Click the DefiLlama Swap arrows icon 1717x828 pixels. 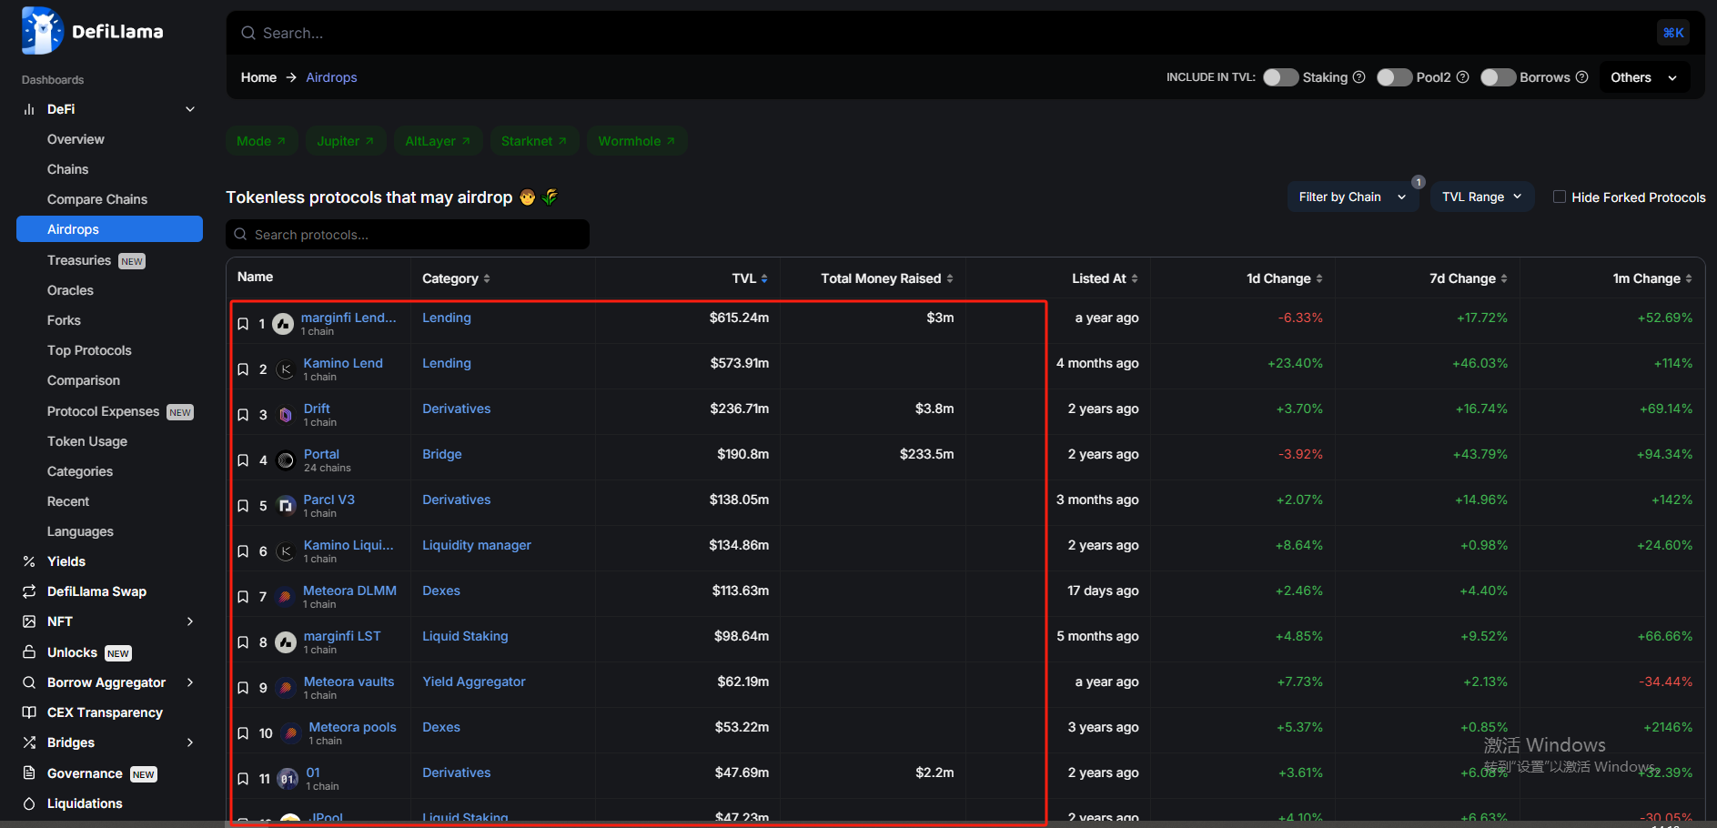point(29,591)
